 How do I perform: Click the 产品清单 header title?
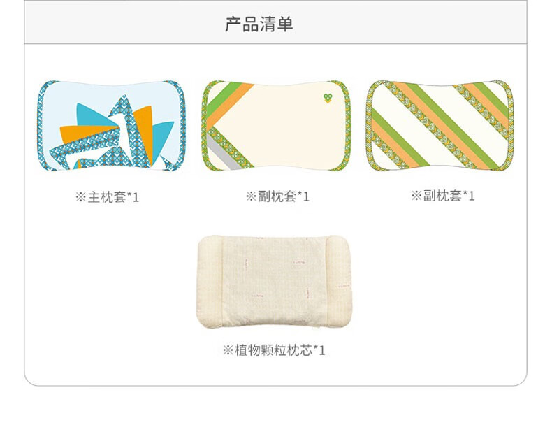point(259,24)
